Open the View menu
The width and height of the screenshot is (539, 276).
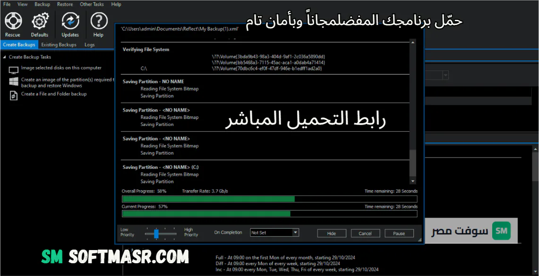tap(22, 4)
